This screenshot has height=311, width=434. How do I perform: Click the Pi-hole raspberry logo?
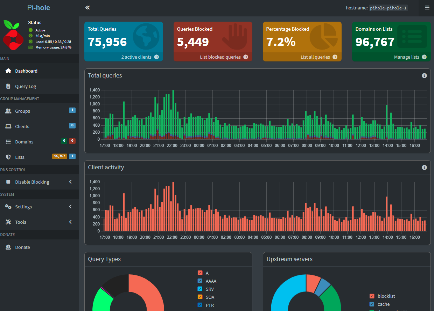point(13,35)
